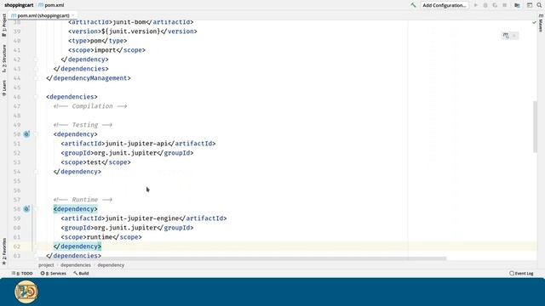The image size is (545, 306).
Task: Click the 'test' scope value
Action: 95,162
